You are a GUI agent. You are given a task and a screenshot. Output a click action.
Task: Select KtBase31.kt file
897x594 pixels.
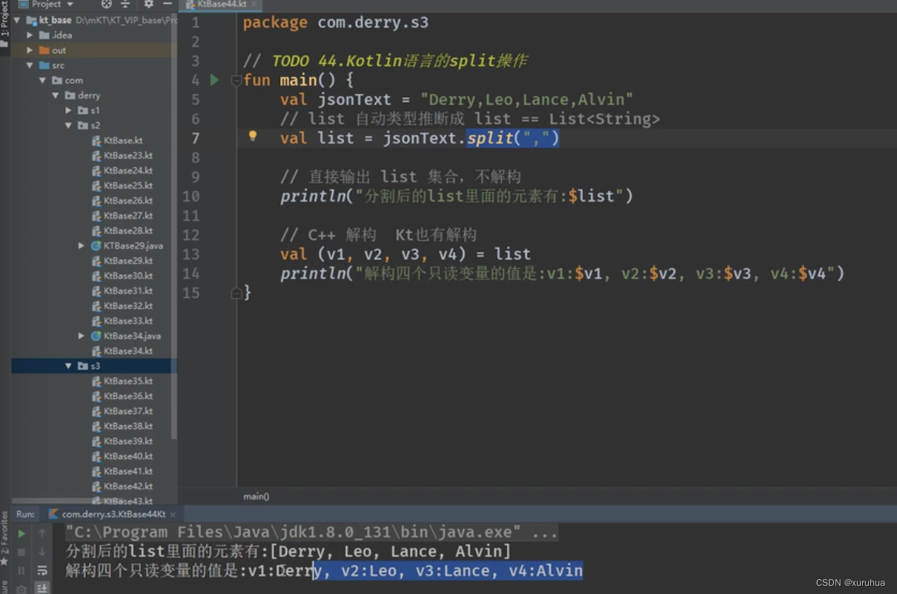122,291
